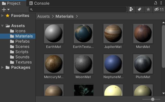165x102 pixels.
Task: Click breadcrumb arrow after Materials
Action: point(77,16)
